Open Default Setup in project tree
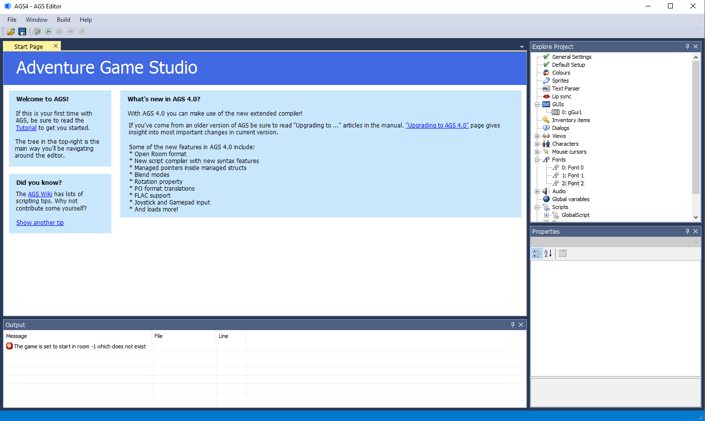Screen dimensions: 705x421 568,65
